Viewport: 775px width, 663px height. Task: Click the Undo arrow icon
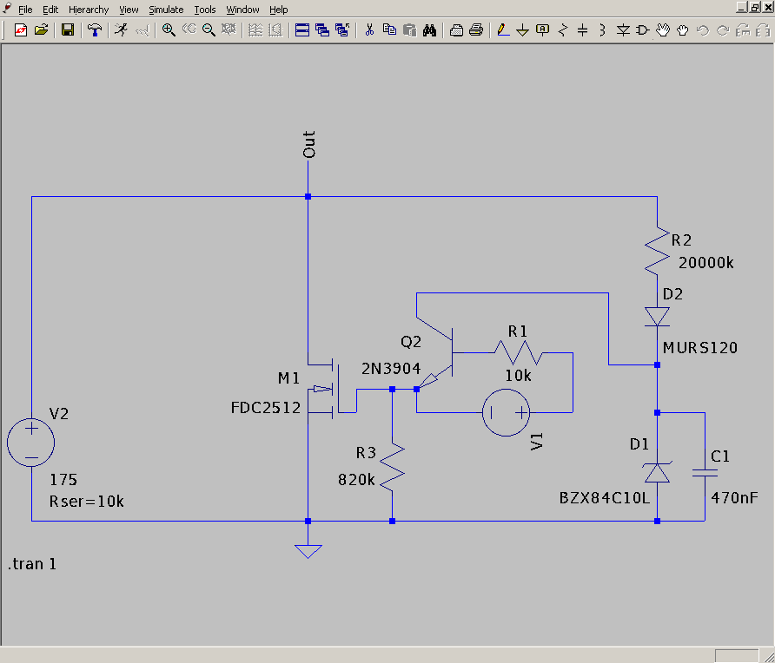[x=702, y=30]
